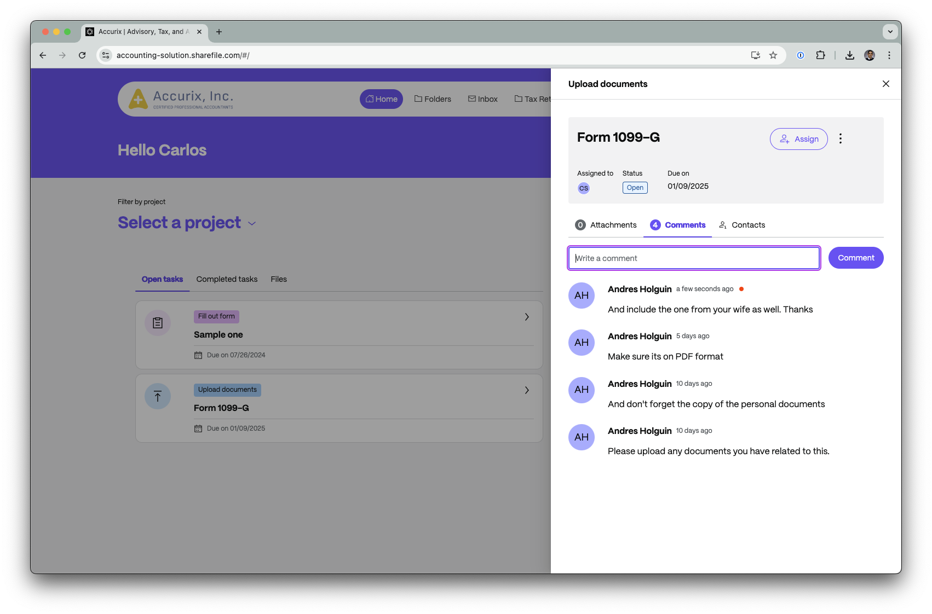Open the tab search dropdown arrow
This screenshot has height=614, width=932.
pyautogui.click(x=890, y=32)
